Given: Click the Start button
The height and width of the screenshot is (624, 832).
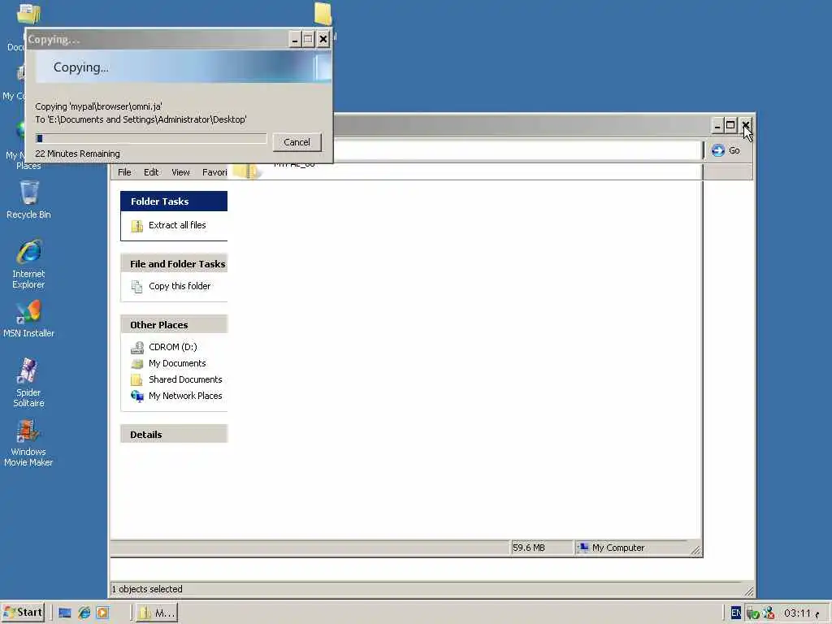Looking at the screenshot, I should point(24,613).
